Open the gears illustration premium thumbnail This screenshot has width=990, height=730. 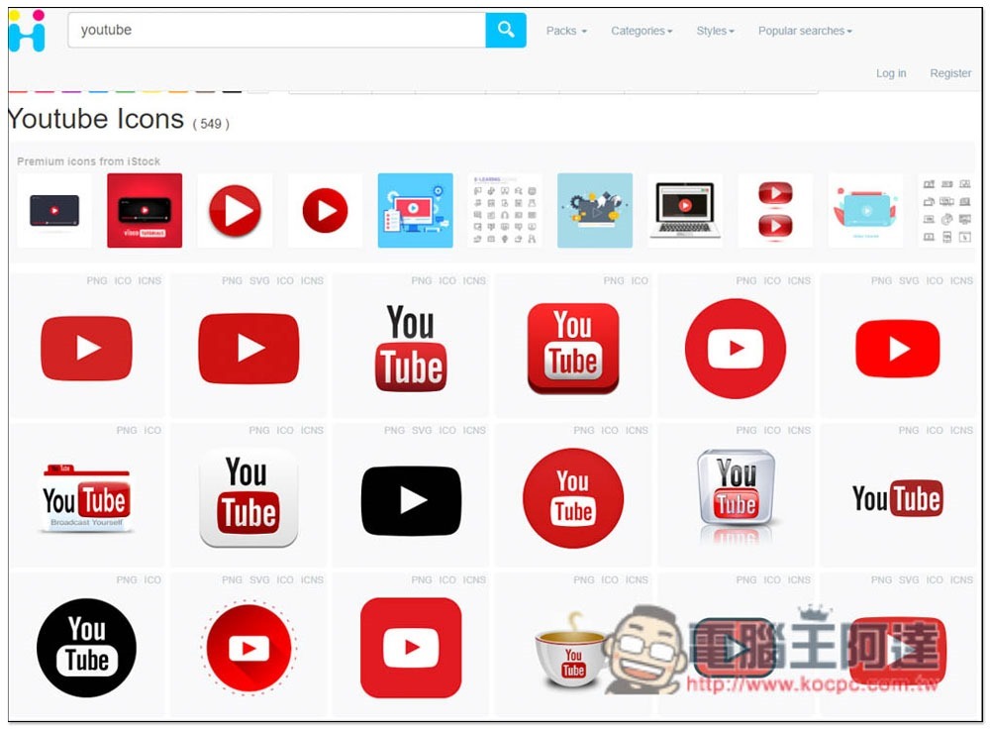click(595, 211)
